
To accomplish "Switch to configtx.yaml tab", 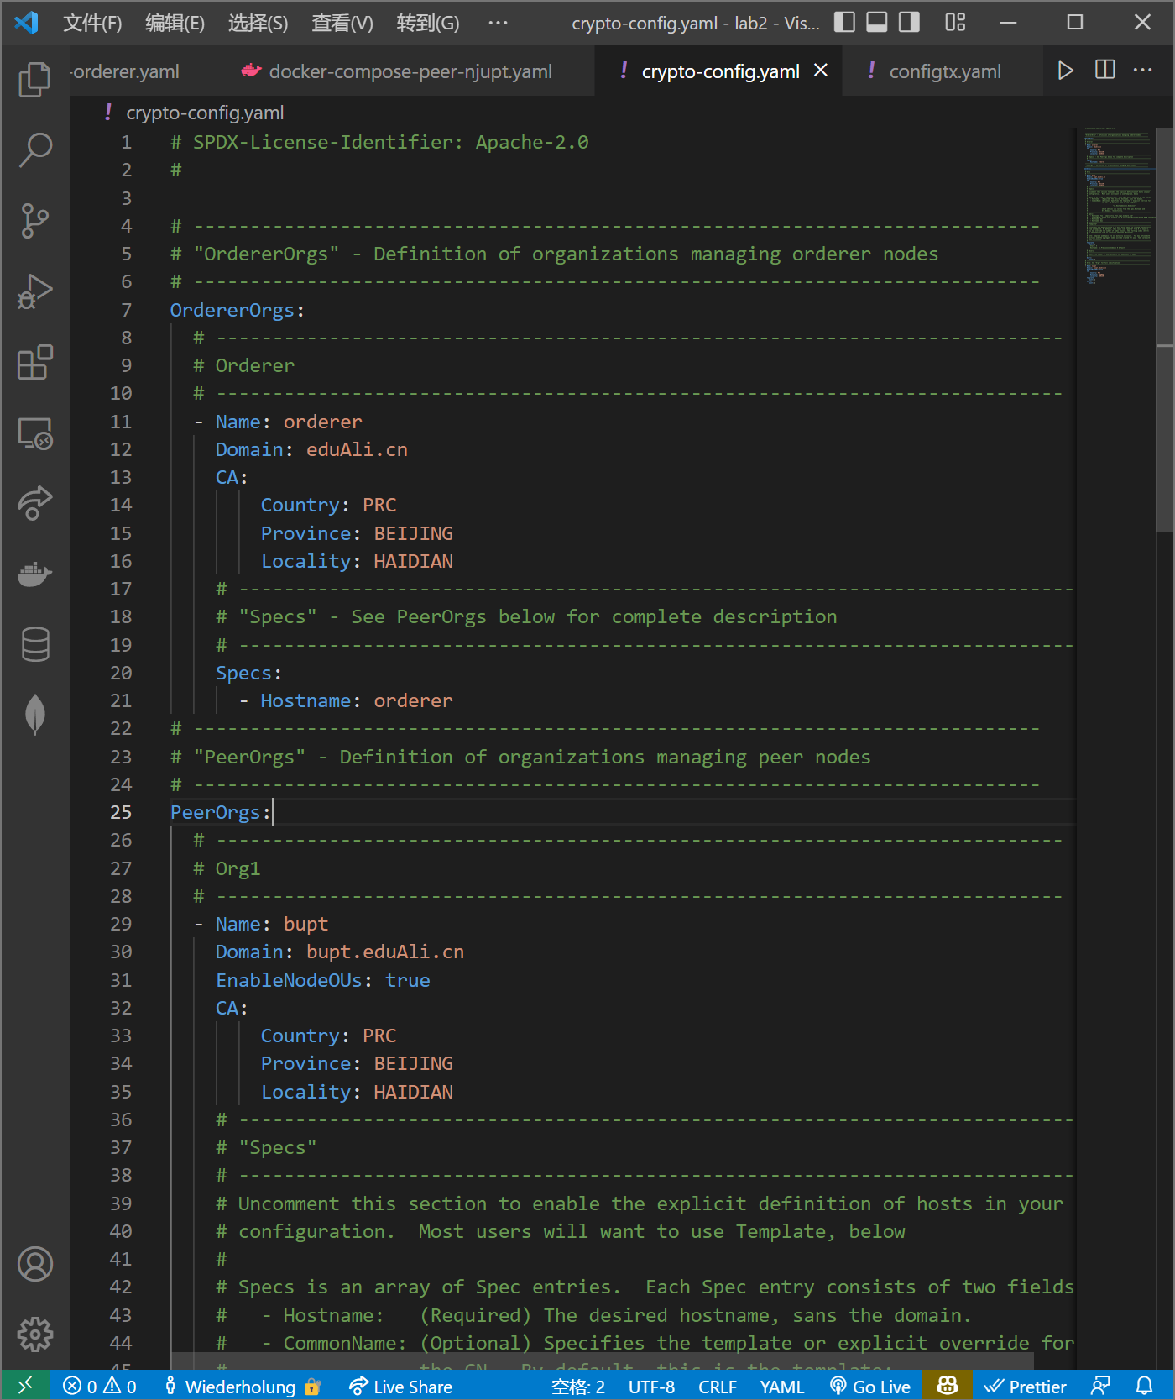I will tap(943, 71).
